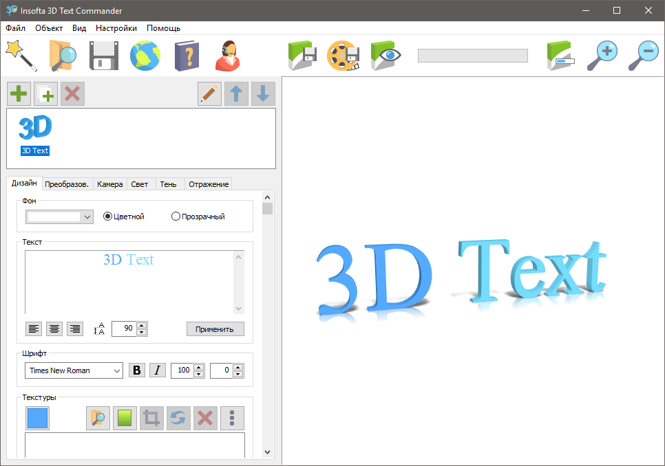
Task: Switch to Свет tab
Action: [x=140, y=184]
